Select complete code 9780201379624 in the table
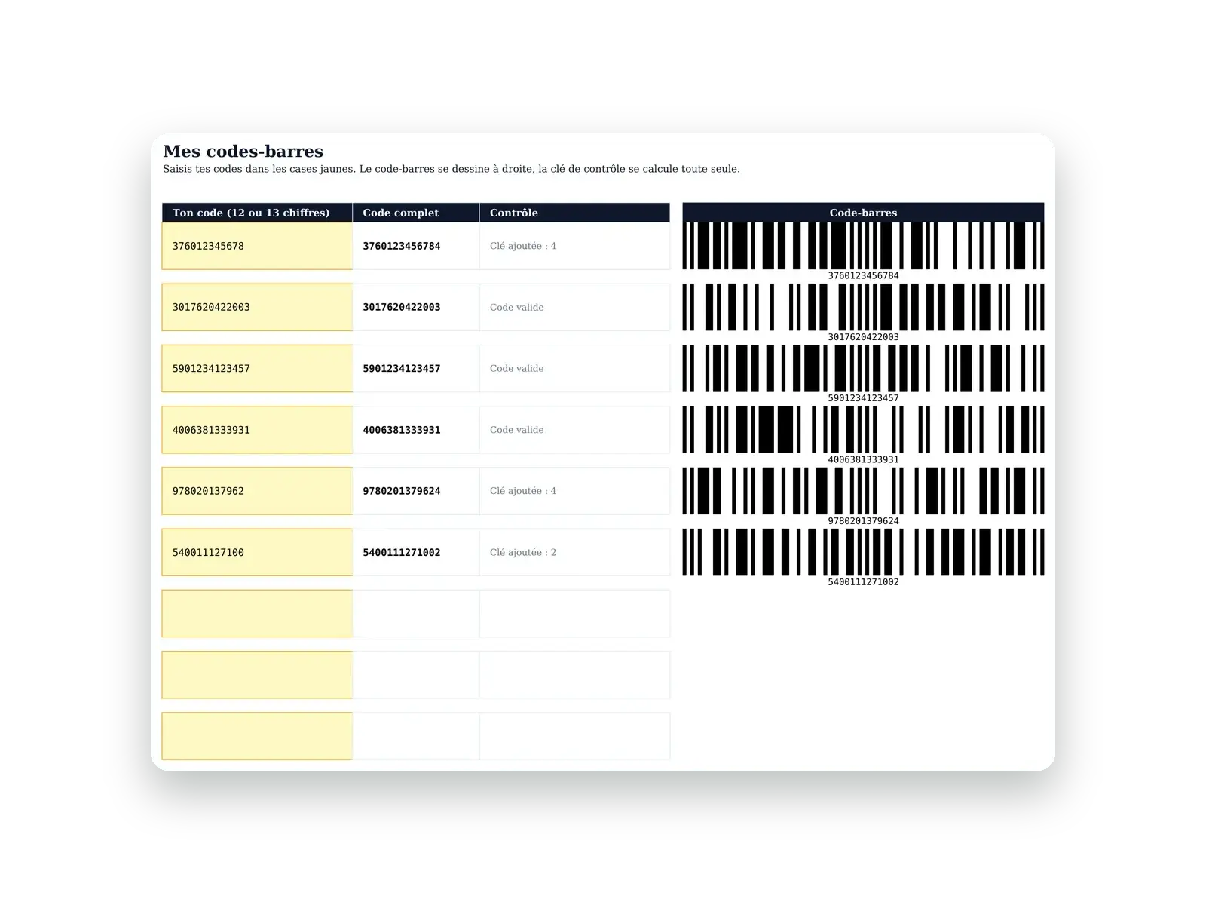The image size is (1206, 905). (x=402, y=491)
